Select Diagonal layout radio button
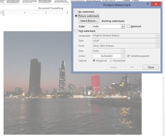This screenshot has height=136, width=165. 94,61
